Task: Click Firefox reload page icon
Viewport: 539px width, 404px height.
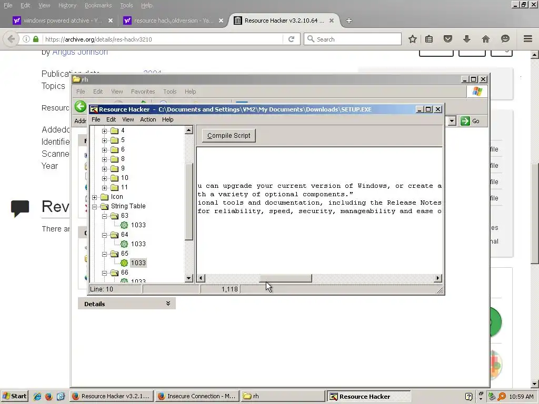Action: click(291, 39)
